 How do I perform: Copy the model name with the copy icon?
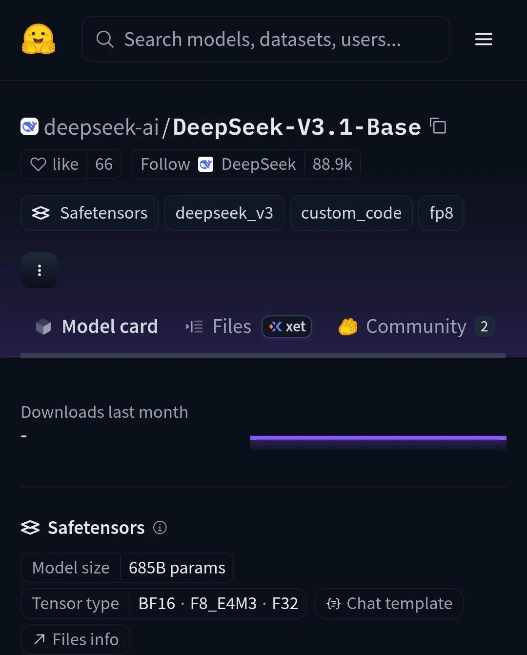pos(438,126)
